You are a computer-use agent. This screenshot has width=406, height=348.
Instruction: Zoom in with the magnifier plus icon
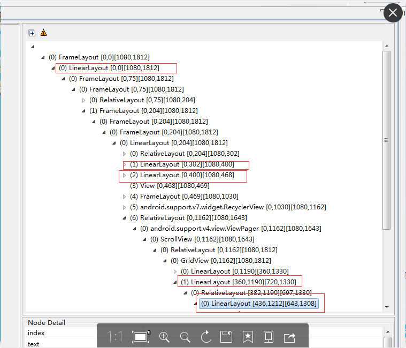pyautogui.click(x=164, y=337)
